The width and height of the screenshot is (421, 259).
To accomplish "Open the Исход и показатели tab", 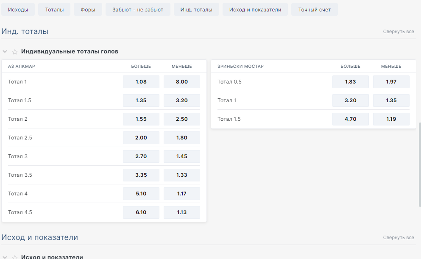I will (x=255, y=9).
